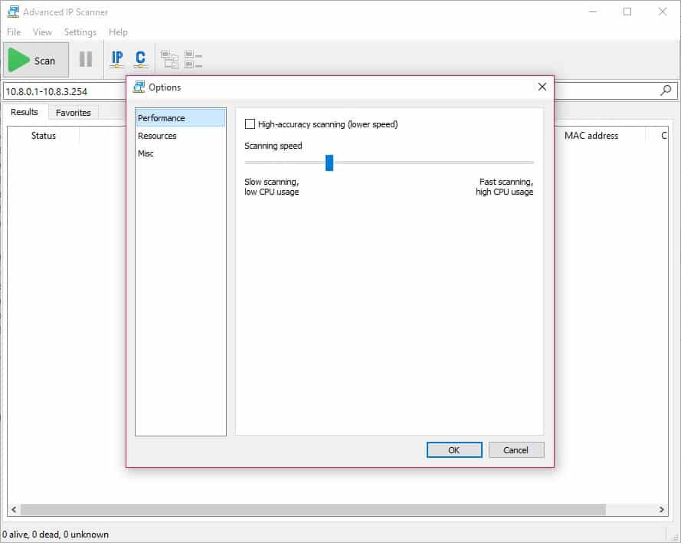Click the Options dialog title icon
This screenshot has width=681, height=543.
(139, 87)
